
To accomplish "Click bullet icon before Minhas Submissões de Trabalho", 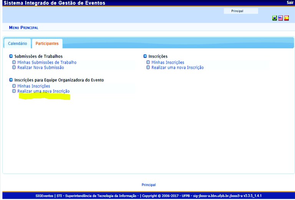I will 14,62.
